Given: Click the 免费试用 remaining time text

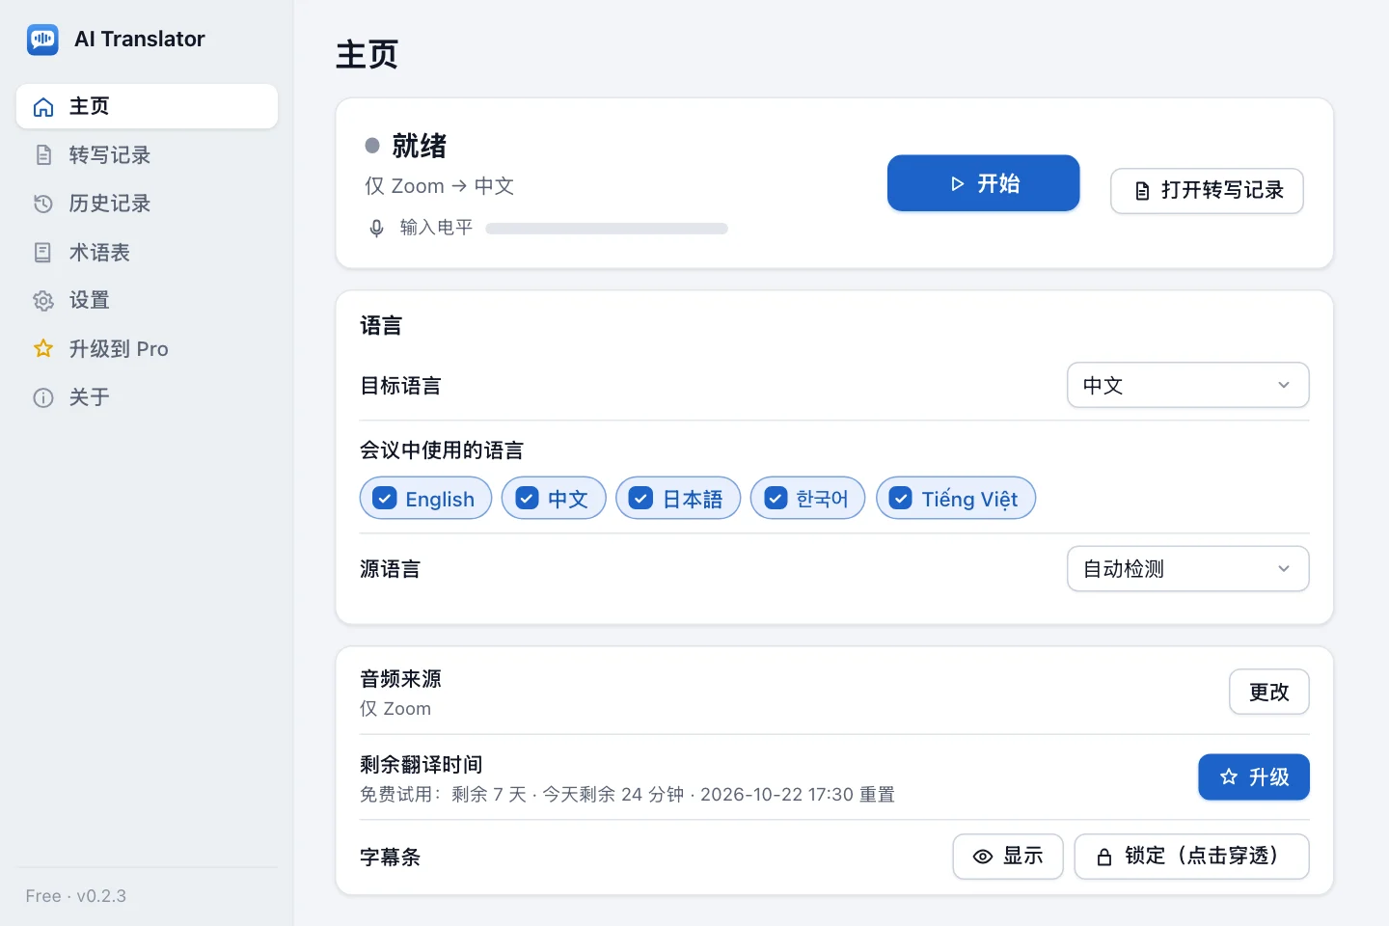Looking at the screenshot, I should pos(627,795).
